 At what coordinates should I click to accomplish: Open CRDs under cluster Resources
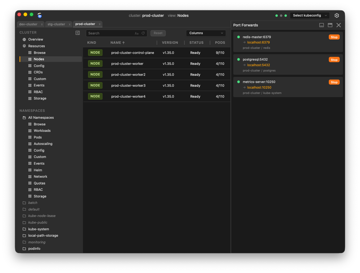tap(38, 72)
